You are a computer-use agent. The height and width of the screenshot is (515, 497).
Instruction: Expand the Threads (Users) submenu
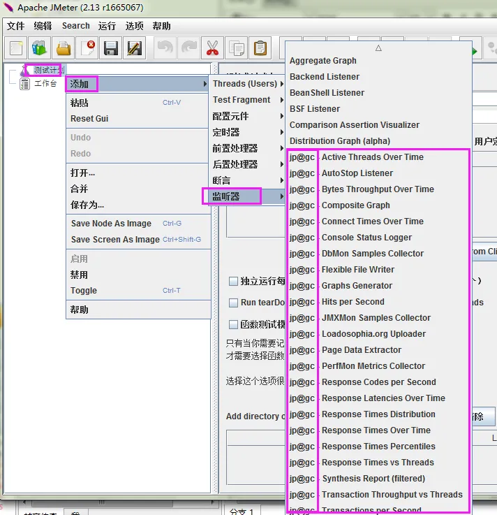tap(247, 84)
